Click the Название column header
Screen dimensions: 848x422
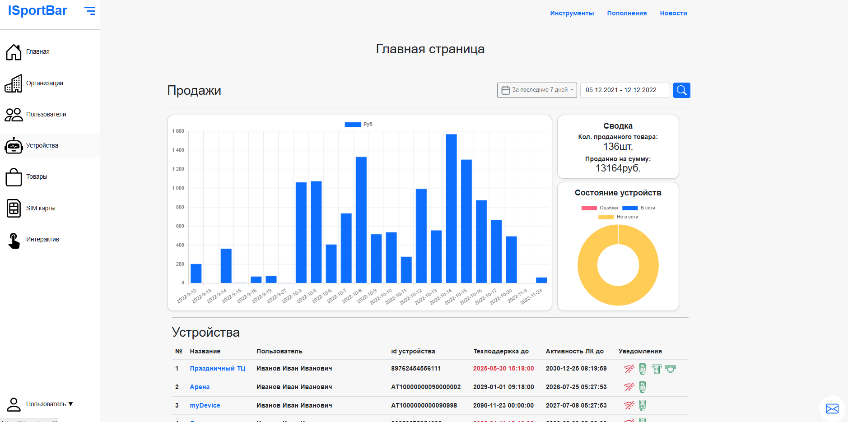205,351
